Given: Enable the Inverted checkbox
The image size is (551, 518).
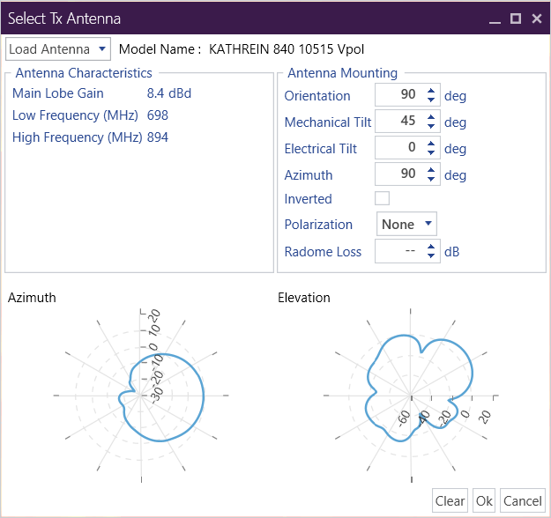Looking at the screenshot, I should pos(383,199).
